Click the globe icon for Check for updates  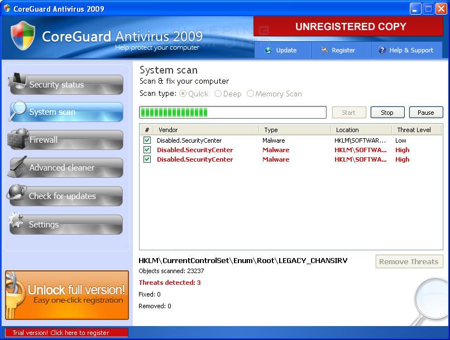17,195
